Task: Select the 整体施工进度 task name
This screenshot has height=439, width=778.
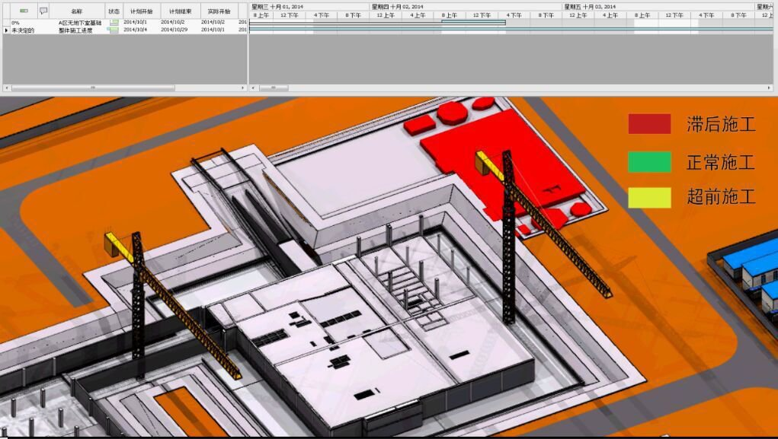Action: [75, 30]
